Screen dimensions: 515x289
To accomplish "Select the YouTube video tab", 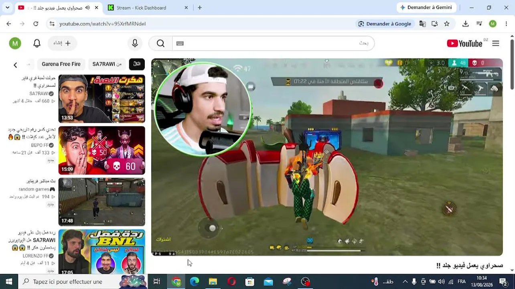I will (x=59, y=8).
